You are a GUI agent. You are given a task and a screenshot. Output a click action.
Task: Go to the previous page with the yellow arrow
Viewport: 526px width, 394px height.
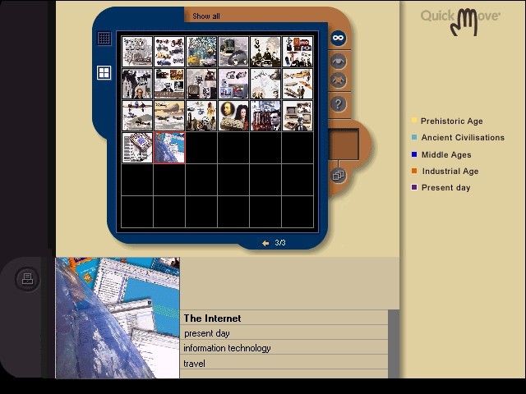click(265, 243)
